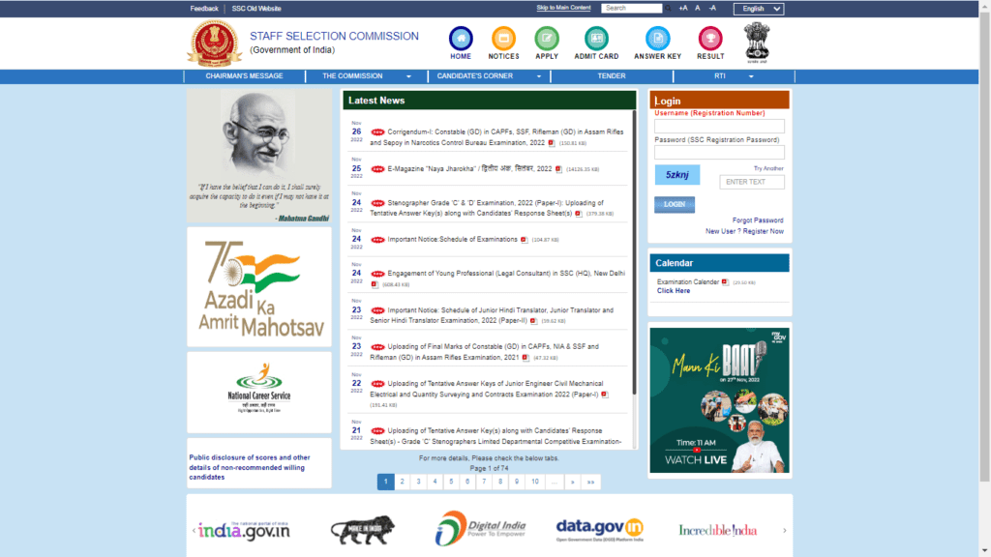Click the Latest News panel scrollbar
The height and width of the screenshot is (557, 991).
(x=634, y=252)
